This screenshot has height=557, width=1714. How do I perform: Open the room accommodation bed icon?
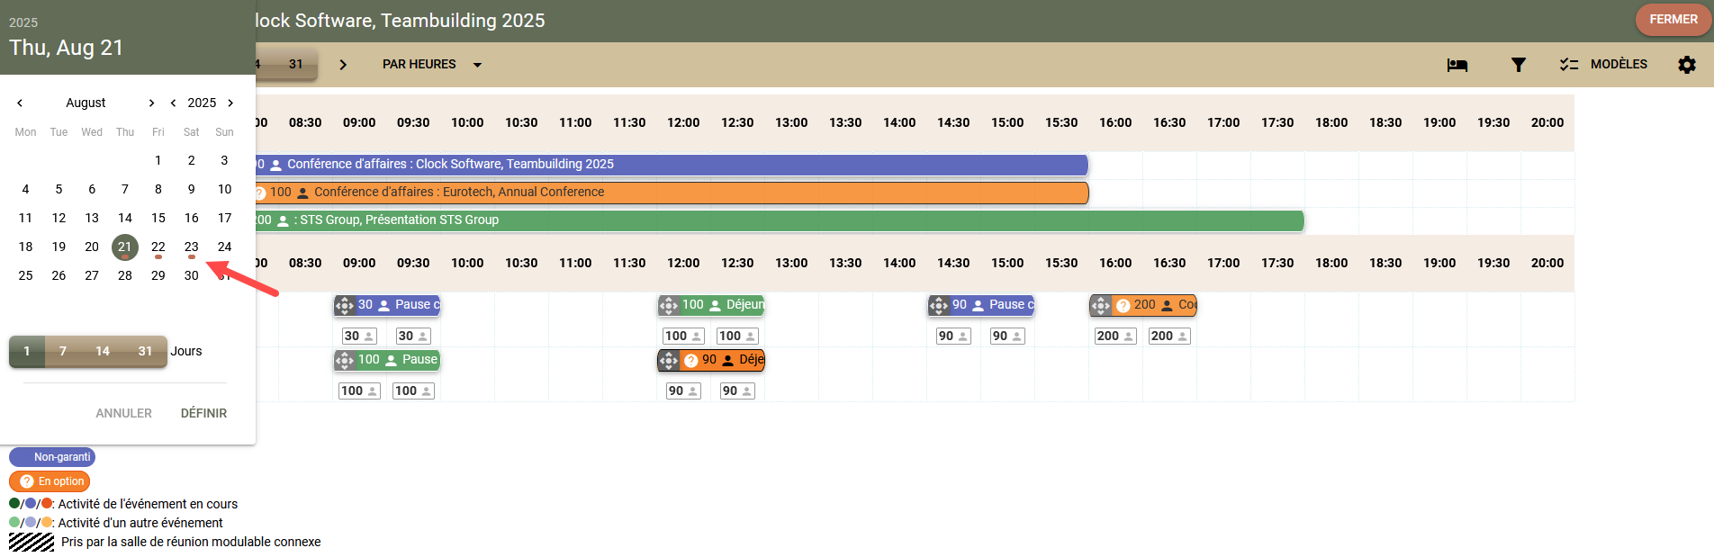(1457, 65)
